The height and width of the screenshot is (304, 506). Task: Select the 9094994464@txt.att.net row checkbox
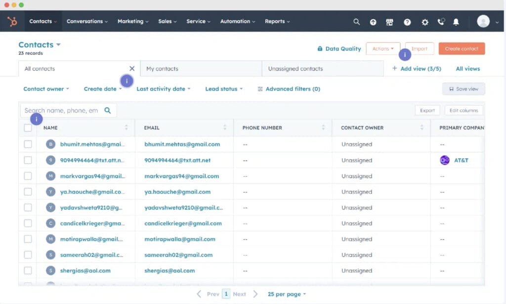tap(28, 160)
